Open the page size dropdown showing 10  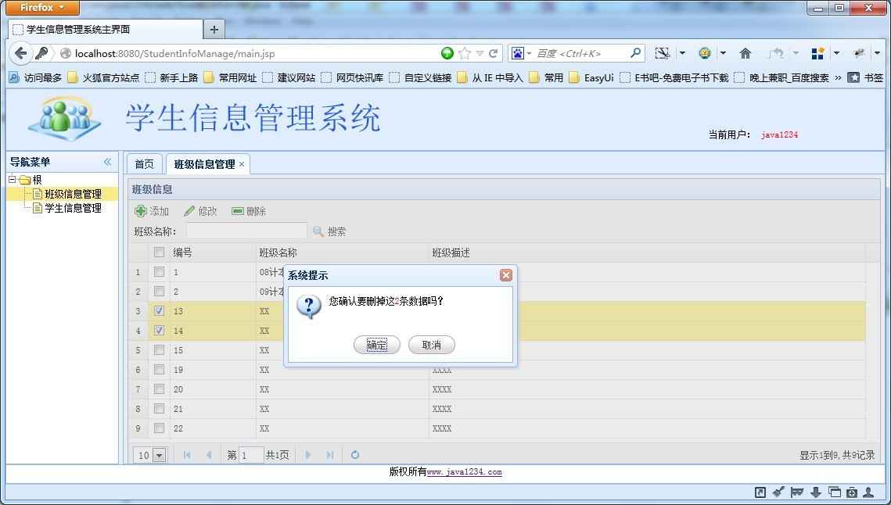150,454
